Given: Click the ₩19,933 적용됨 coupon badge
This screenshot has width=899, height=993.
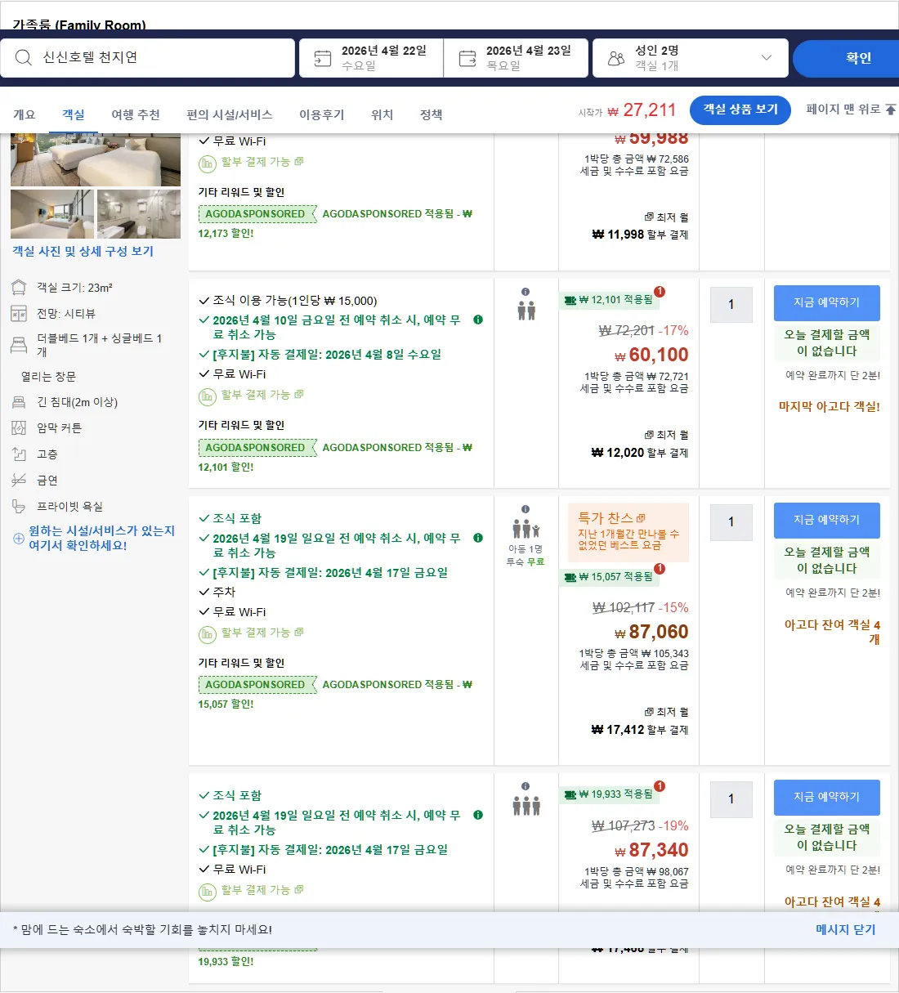Looking at the screenshot, I should [x=609, y=794].
